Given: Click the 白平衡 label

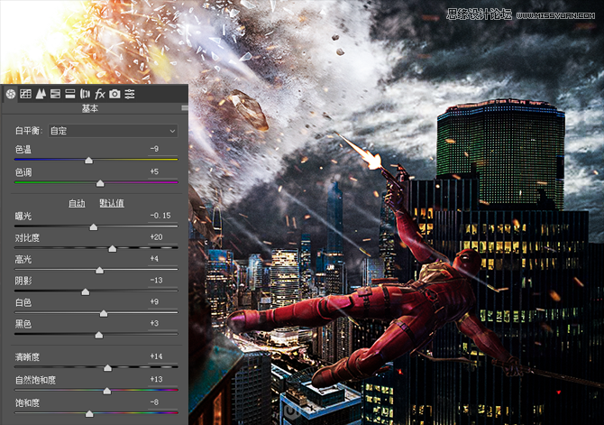Looking at the screenshot, I should click(x=29, y=131).
